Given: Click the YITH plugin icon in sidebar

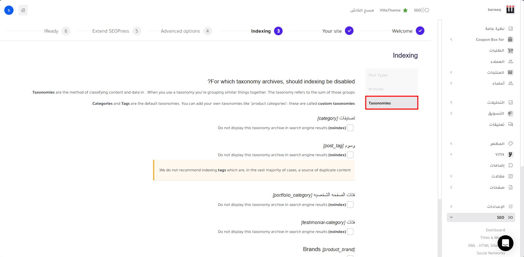Looking at the screenshot, I should 510,155.
